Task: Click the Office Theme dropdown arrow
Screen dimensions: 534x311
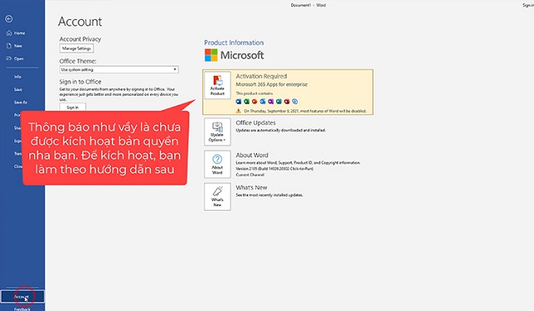Action: click(174, 69)
